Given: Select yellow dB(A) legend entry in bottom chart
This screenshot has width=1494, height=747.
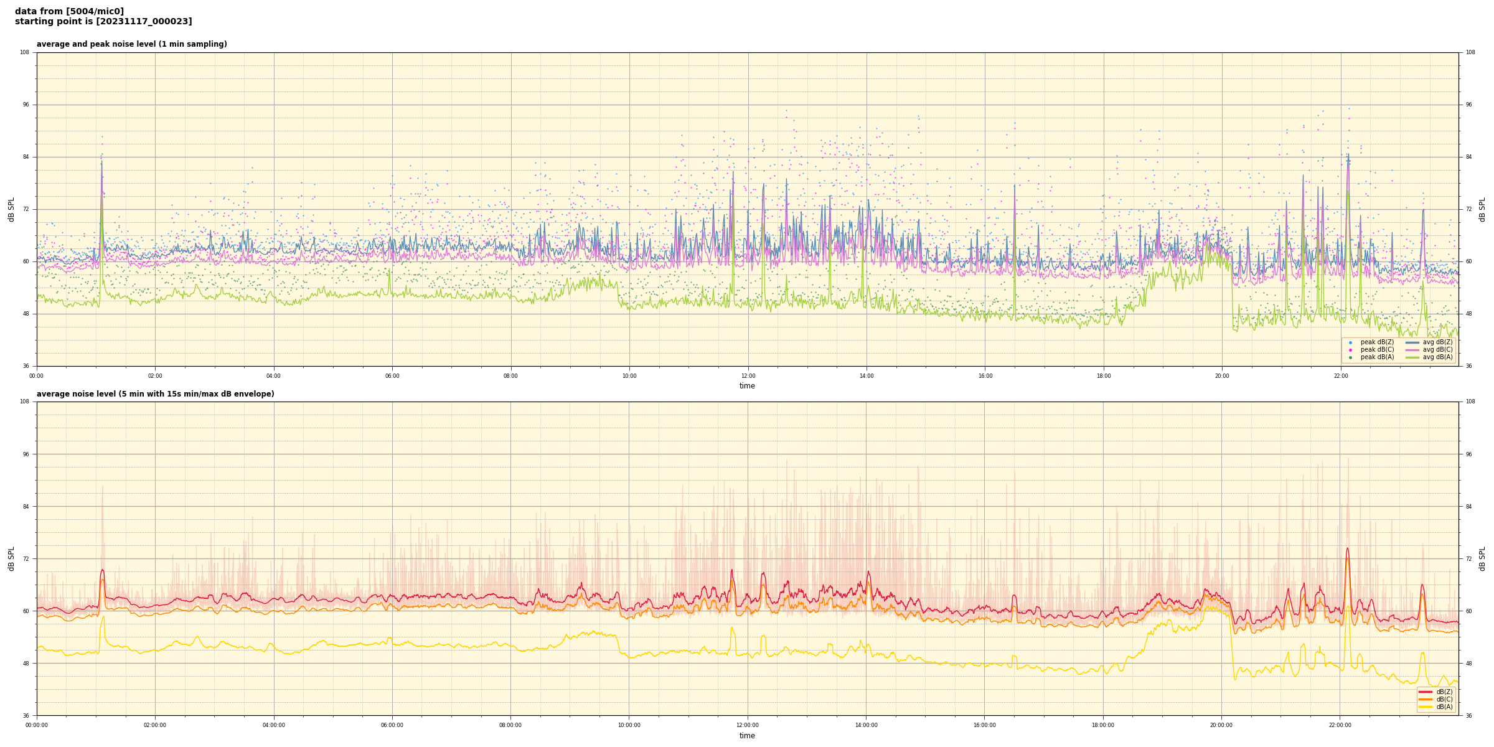Looking at the screenshot, I should coord(1425,707).
